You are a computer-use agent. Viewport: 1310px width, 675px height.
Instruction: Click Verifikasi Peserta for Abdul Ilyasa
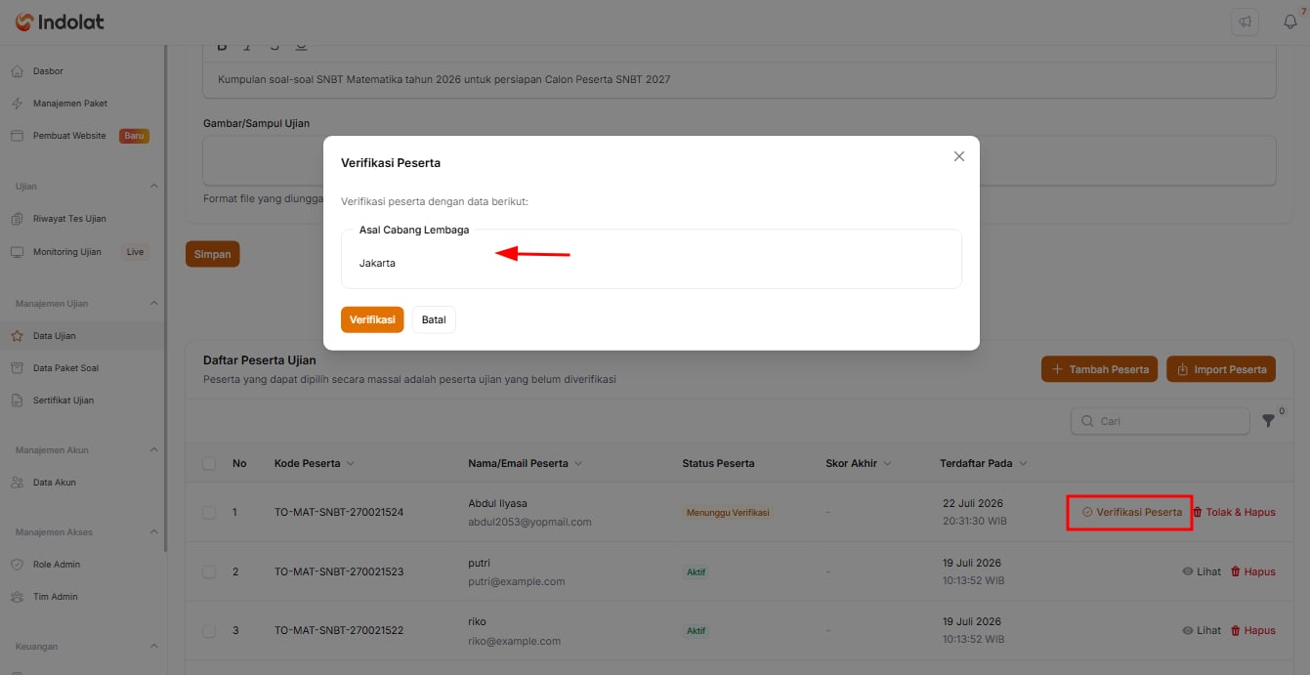pyautogui.click(x=1130, y=513)
